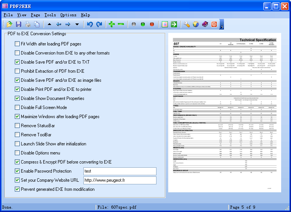
Task: Click the black down triangle in toolbar
Action: (x=77, y=25)
